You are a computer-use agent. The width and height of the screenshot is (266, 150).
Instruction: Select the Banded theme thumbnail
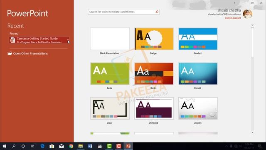coord(198,39)
